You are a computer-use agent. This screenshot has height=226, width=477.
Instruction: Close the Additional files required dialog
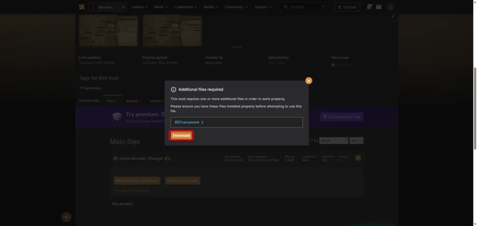click(x=308, y=80)
